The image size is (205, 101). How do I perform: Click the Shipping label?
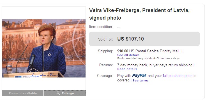(105, 51)
